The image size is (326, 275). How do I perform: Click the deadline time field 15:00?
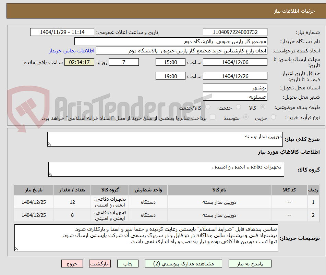(170, 62)
